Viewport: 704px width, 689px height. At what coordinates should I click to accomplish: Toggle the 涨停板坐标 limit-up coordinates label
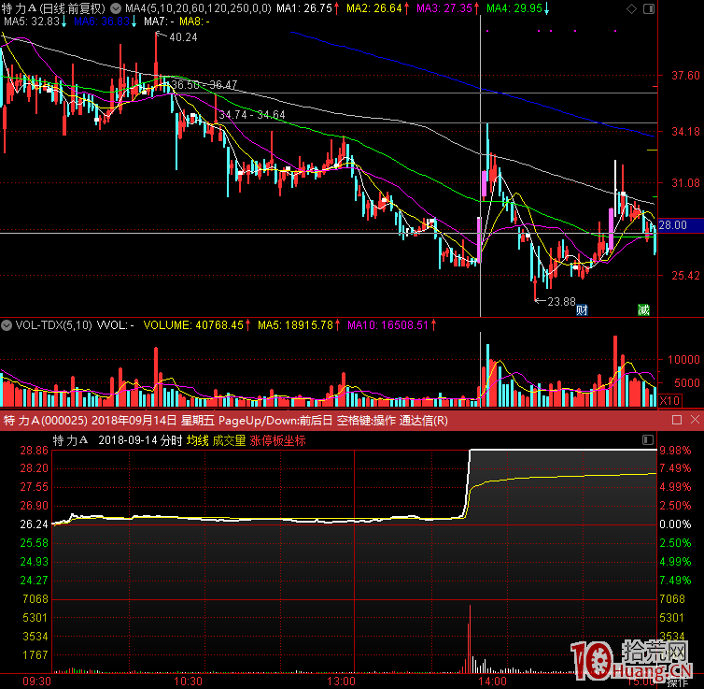277,440
